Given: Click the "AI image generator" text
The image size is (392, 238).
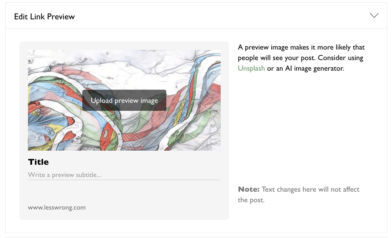Looking at the screenshot, I should click(314, 68).
